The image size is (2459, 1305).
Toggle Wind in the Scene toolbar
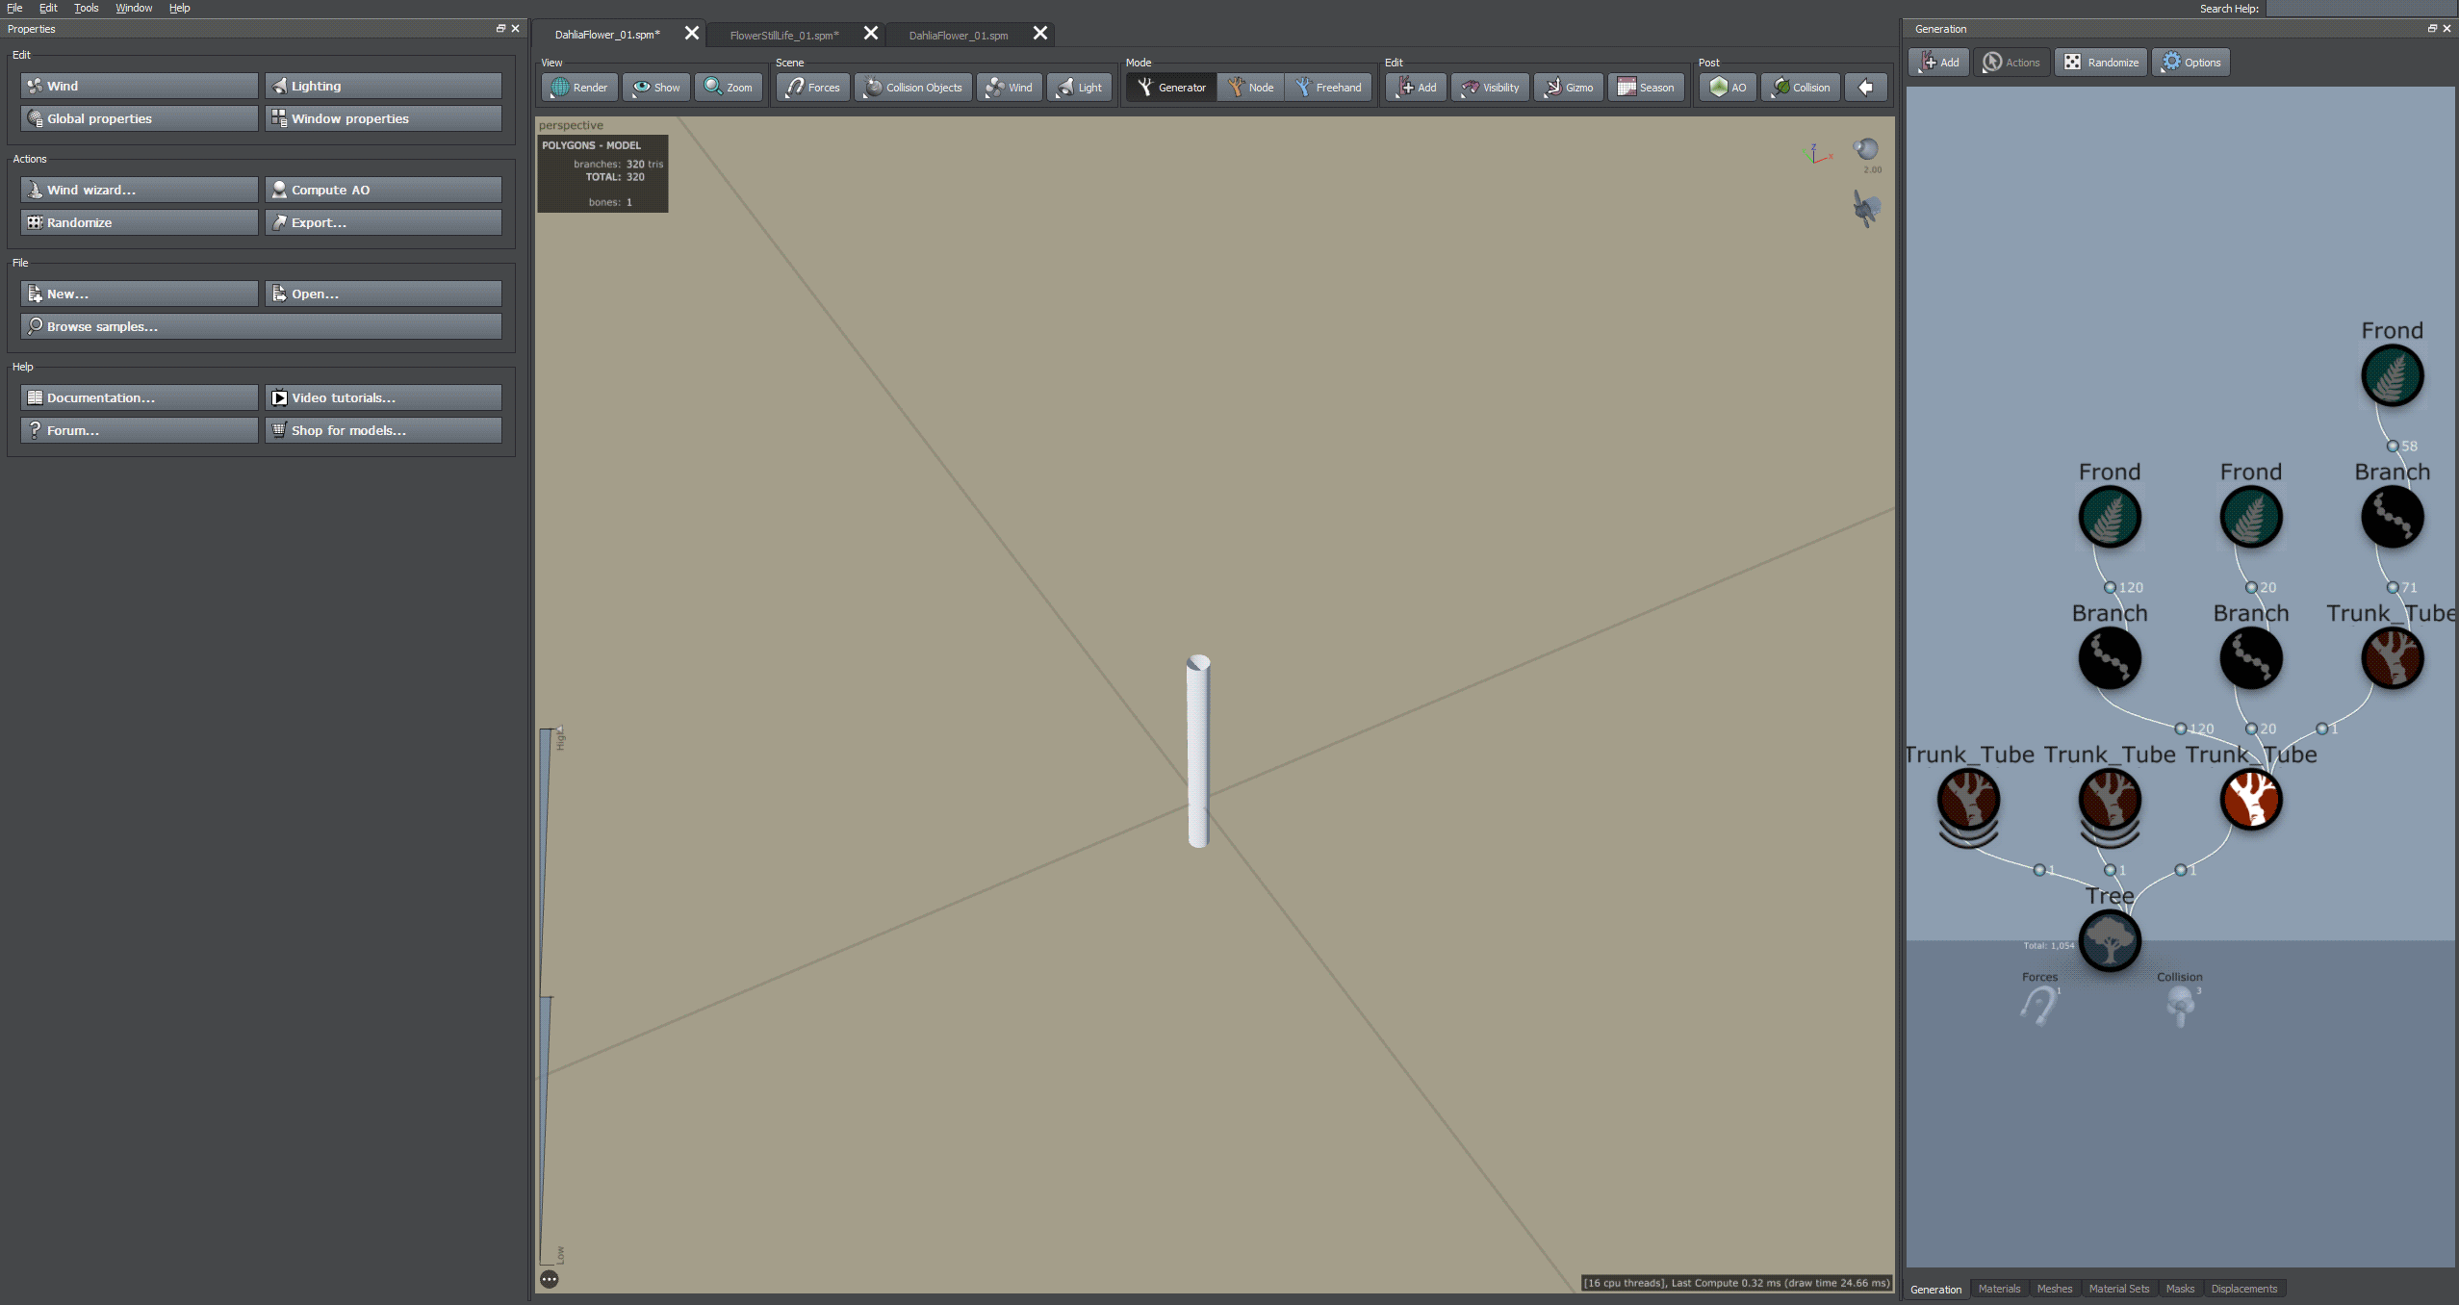1010,87
